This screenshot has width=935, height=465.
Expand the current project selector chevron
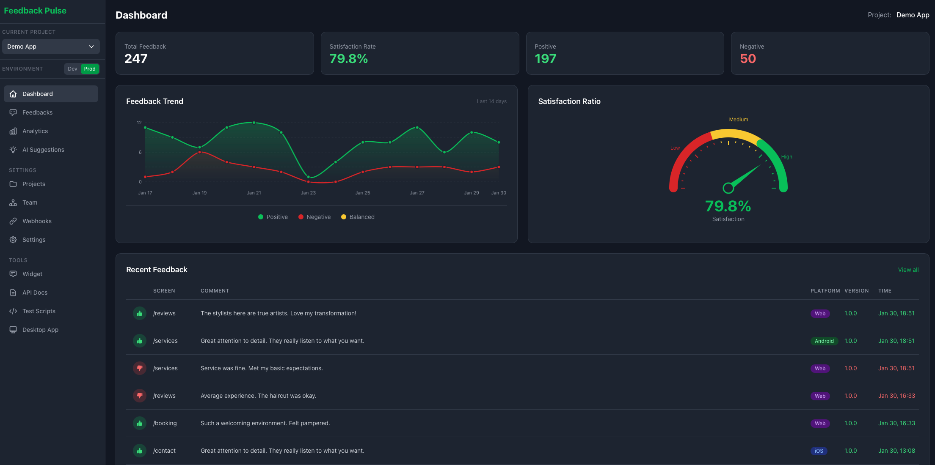(x=91, y=46)
